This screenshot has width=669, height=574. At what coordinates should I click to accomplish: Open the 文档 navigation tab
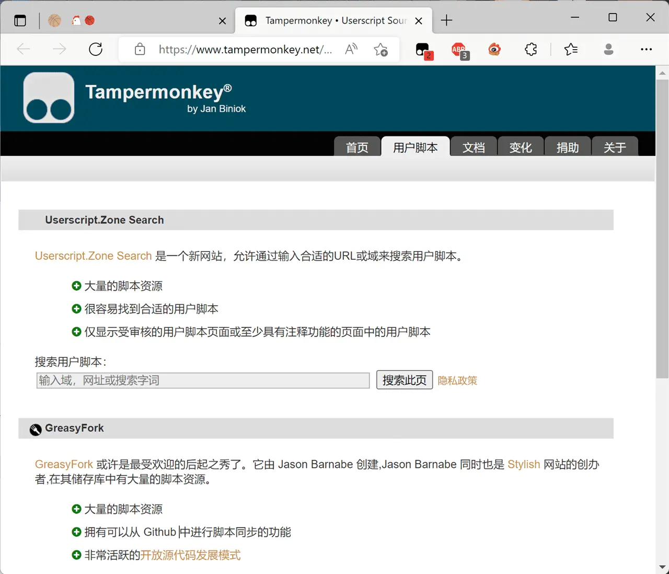click(x=474, y=147)
